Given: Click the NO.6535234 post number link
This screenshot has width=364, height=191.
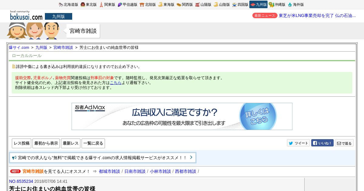Looking at the screenshot, I should (21, 181).
